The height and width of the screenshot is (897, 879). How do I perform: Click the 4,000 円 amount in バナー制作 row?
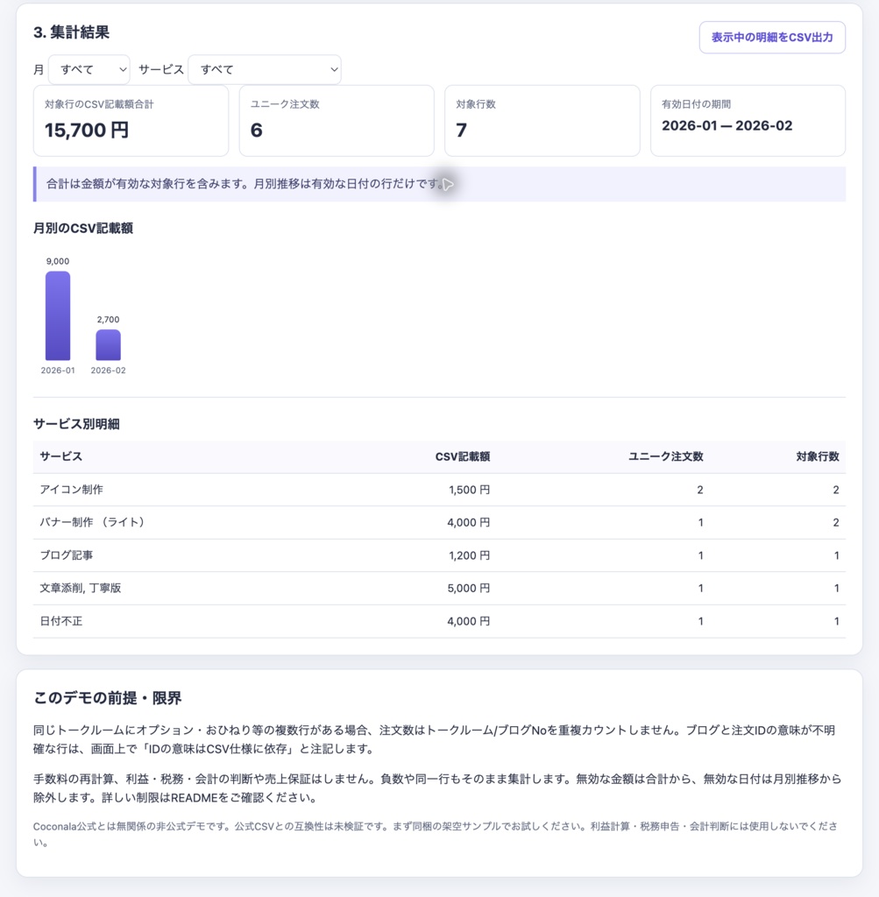(469, 522)
